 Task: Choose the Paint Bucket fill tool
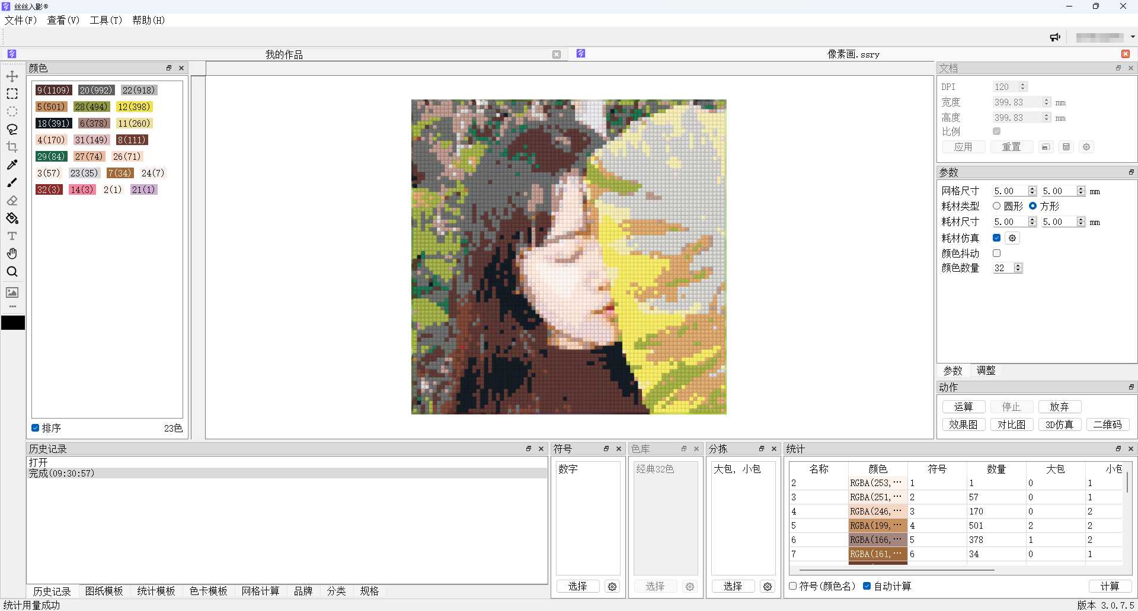point(12,218)
